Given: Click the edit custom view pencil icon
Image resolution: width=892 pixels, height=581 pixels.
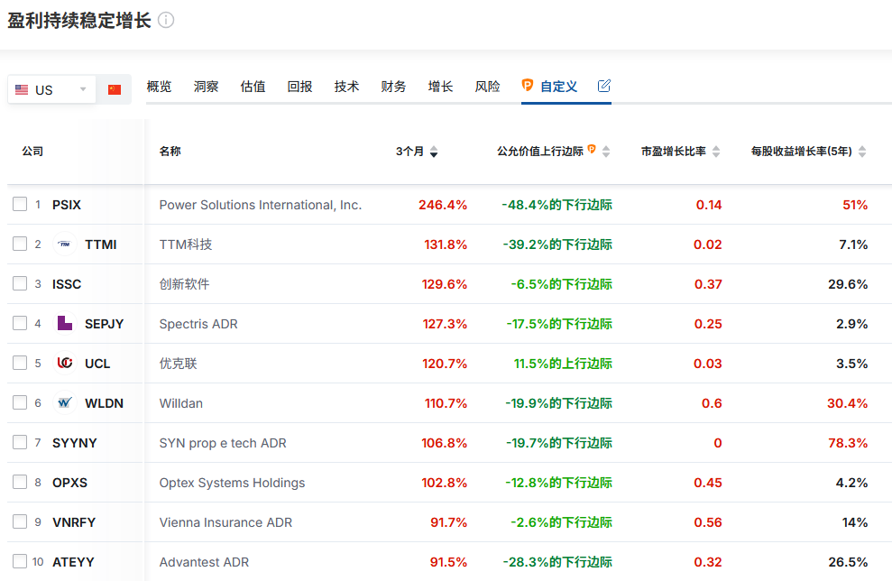Looking at the screenshot, I should 604,86.
